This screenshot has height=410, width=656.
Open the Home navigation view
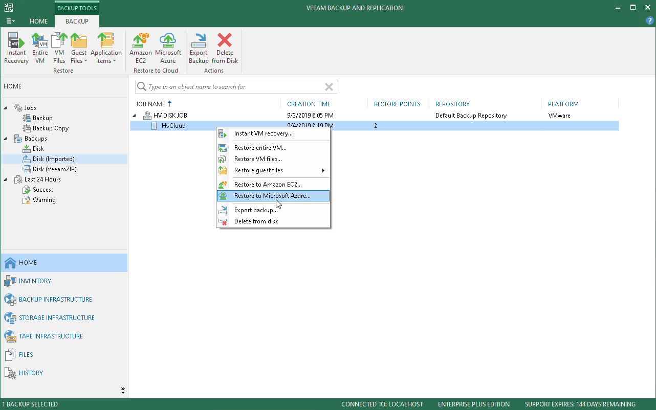(x=64, y=263)
